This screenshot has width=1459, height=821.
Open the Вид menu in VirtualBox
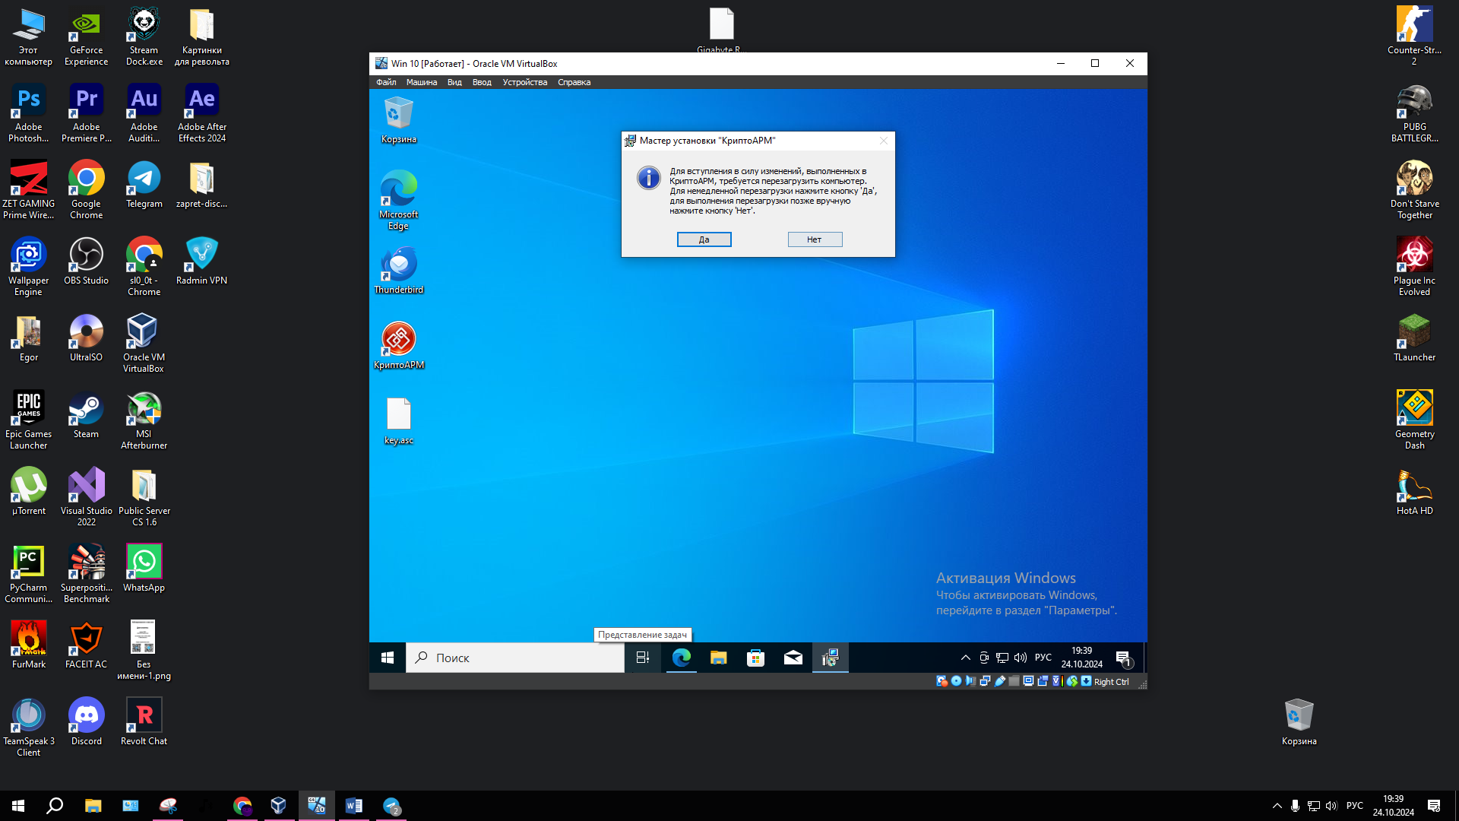pyautogui.click(x=454, y=82)
